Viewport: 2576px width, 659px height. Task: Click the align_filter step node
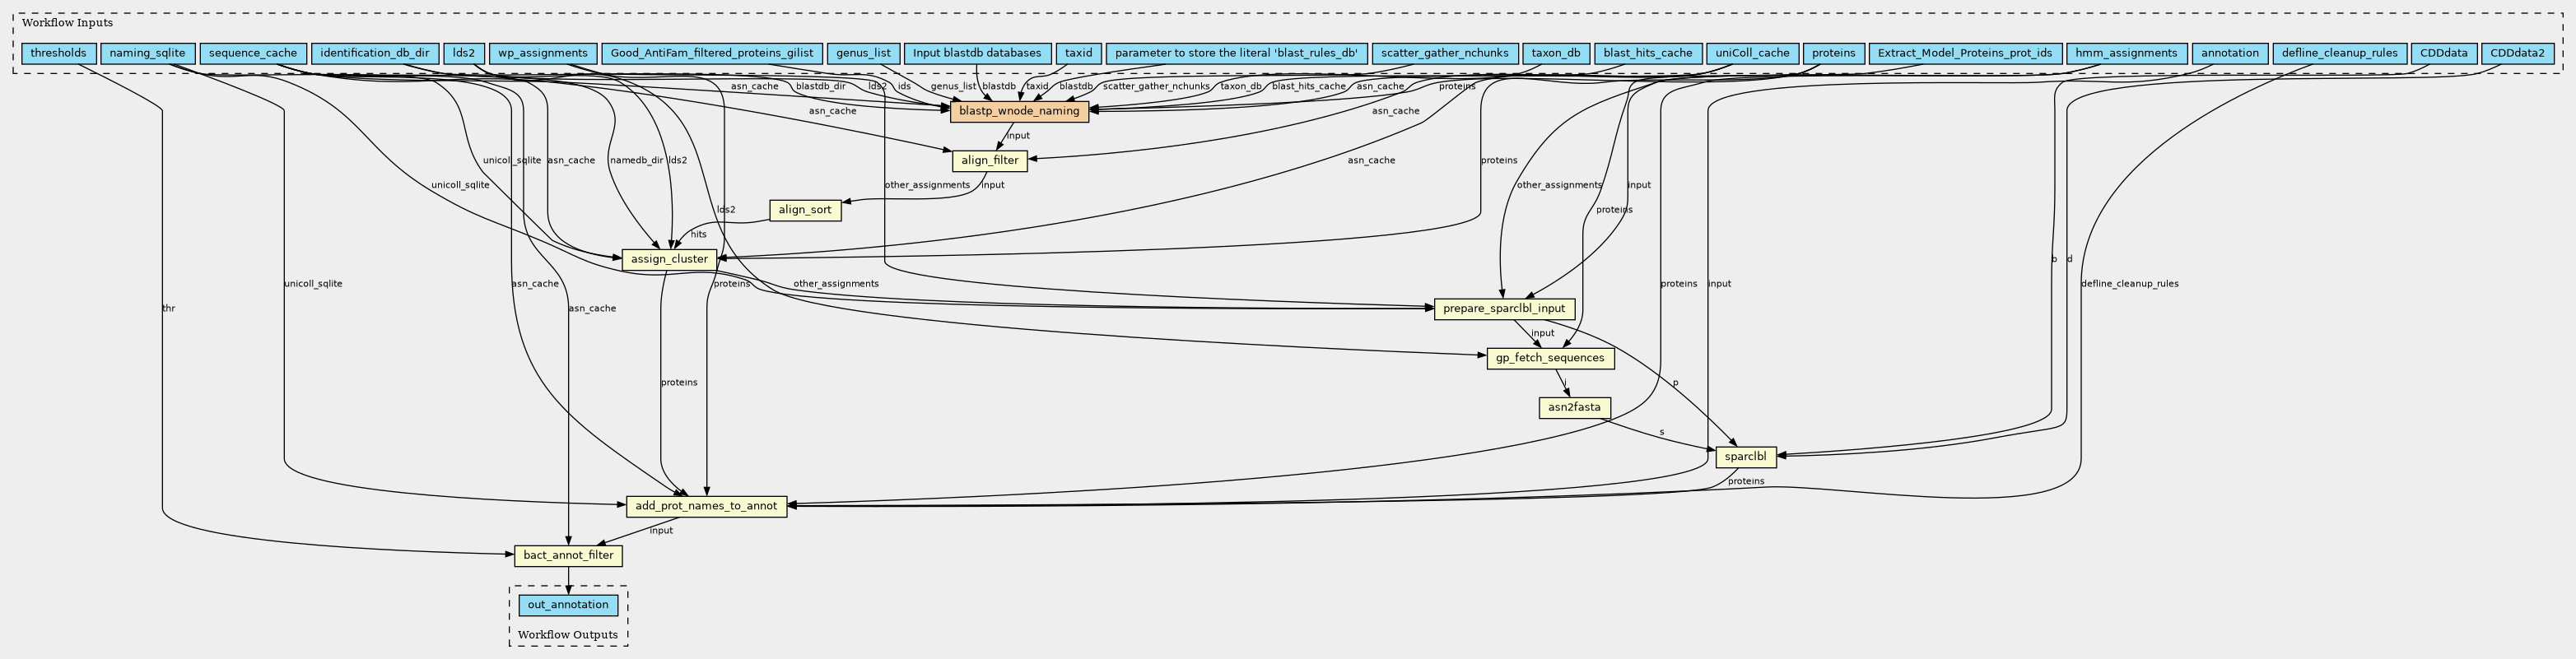[990, 160]
